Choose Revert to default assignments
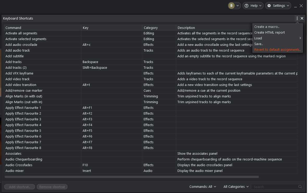The height and width of the screenshot is (193, 308). pos(277,49)
